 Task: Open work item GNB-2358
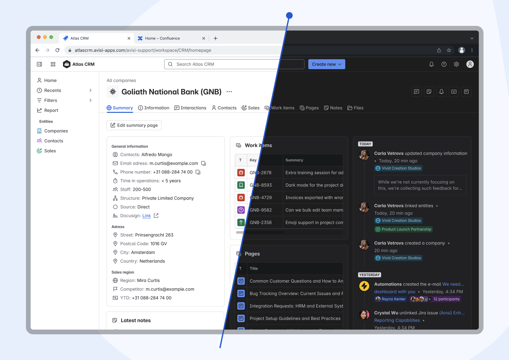[x=261, y=223]
